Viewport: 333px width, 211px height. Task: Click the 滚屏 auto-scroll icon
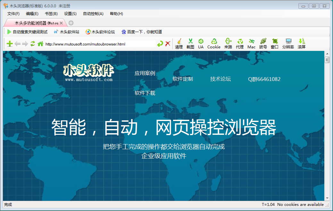[x=302, y=44]
